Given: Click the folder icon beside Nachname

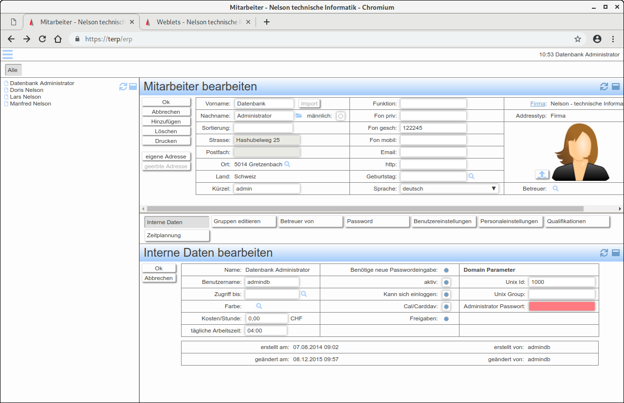Looking at the screenshot, I should tap(299, 116).
